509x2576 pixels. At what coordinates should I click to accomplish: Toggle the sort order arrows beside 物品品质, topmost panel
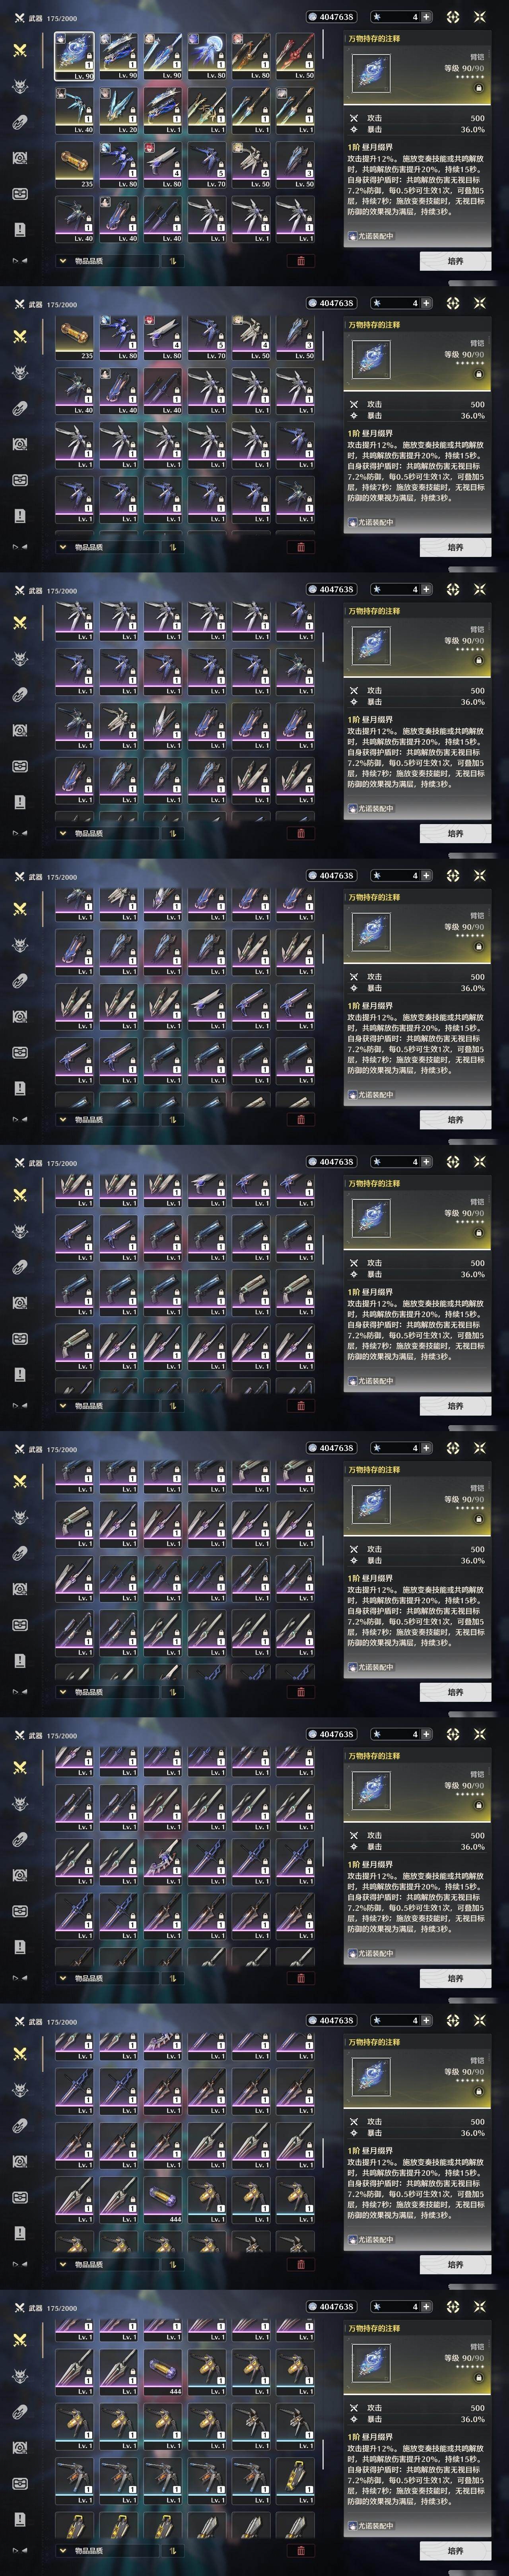(x=172, y=261)
